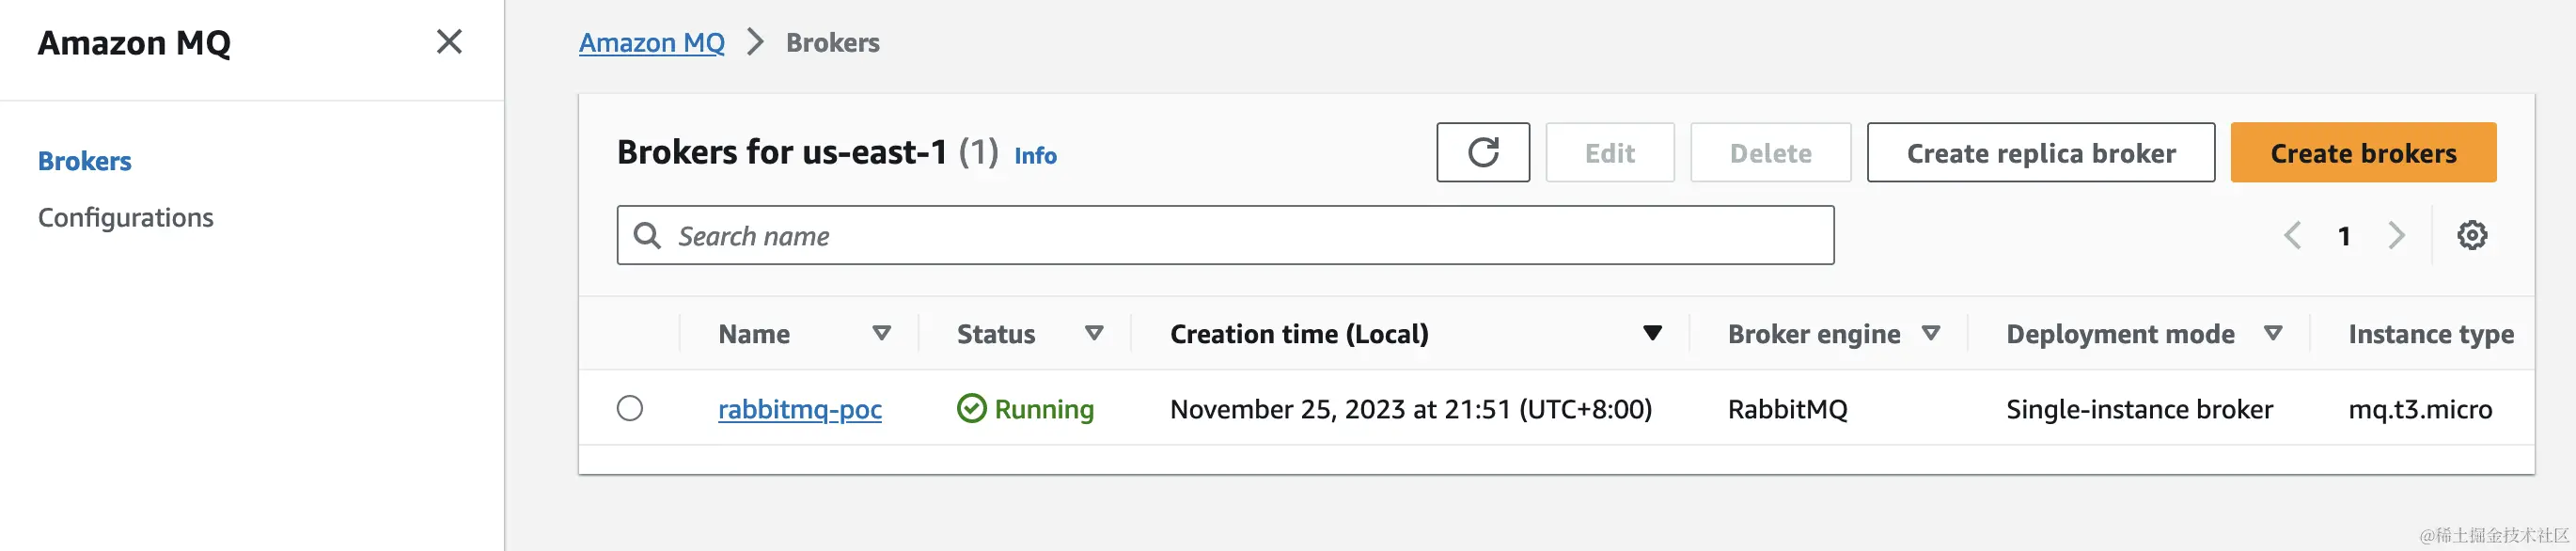Sort by Deployment mode column arrow
2576x551 pixels.
tap(2273, 334)
